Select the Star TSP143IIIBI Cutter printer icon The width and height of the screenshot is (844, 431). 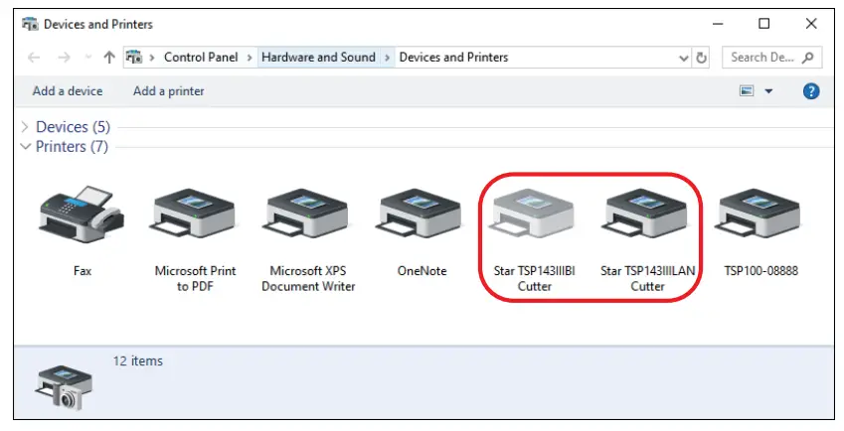pyautogui.click(x=533, y=215)
